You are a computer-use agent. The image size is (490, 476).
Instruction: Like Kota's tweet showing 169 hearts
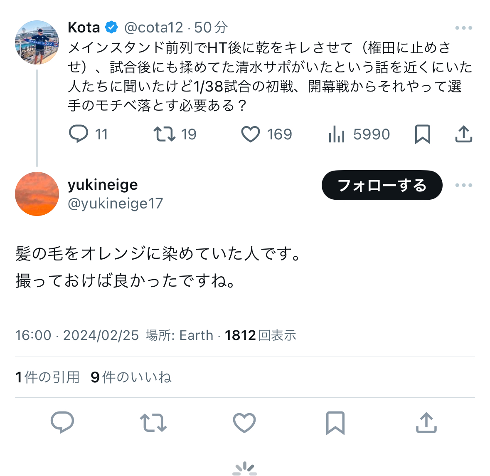251,134
